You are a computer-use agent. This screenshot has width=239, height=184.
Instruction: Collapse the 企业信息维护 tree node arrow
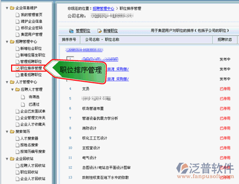pos(7,8)
